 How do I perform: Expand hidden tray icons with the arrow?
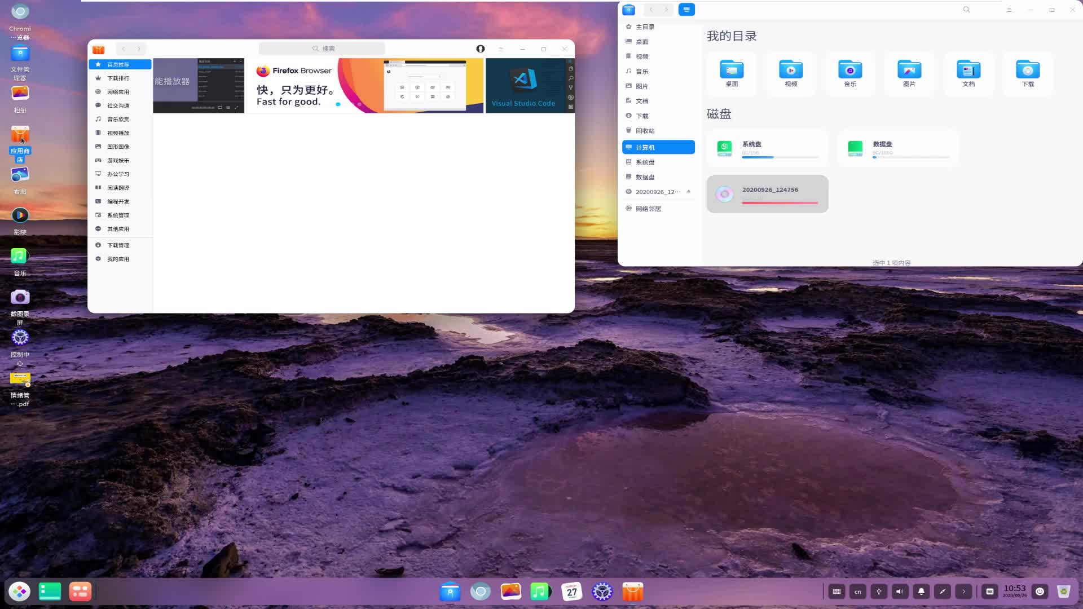(x=963, y=592)
